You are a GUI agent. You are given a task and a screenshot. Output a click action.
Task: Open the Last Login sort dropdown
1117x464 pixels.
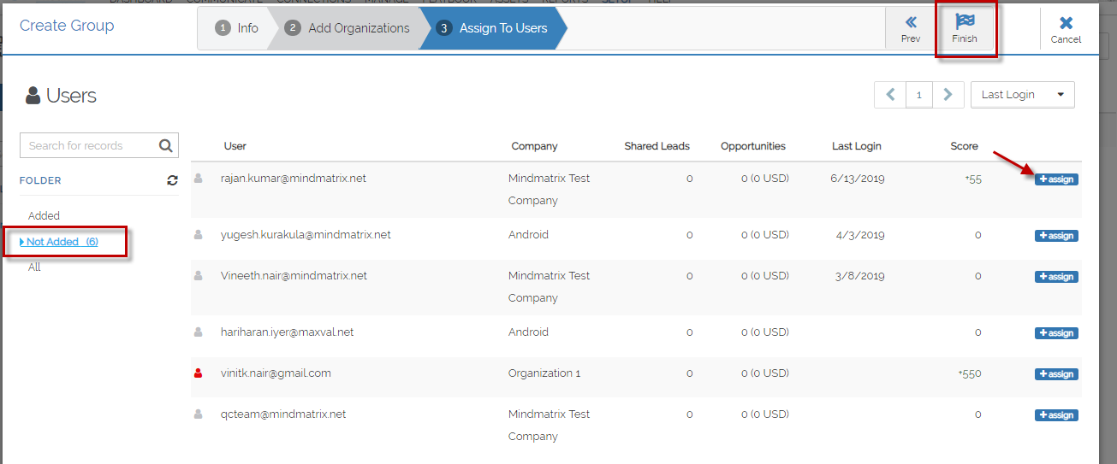1023,95
